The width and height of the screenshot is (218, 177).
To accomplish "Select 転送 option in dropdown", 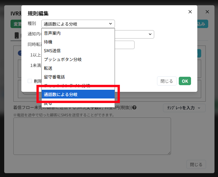I will pyautogui.click(x=78, y=68).
